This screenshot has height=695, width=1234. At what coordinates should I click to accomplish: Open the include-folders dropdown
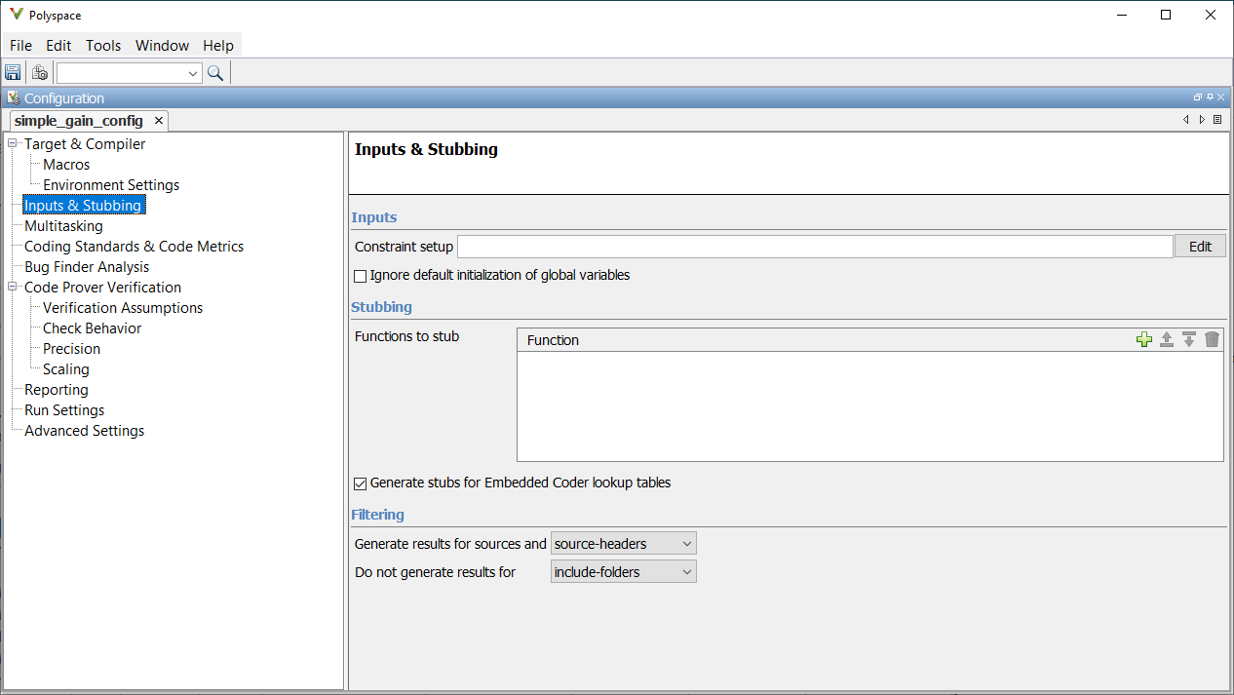tap(624, 572)
